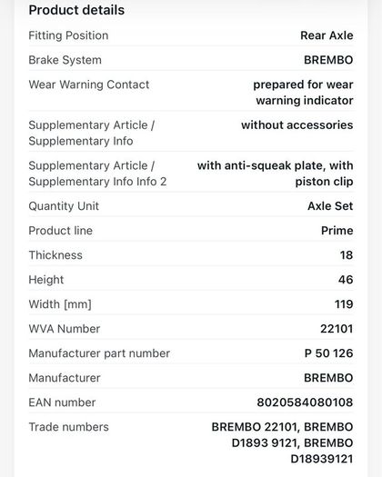Click the Height value 46
Image resolution: width=382 pixels, height=477 pixels.
pyautogui.click(x=346, y=280)
